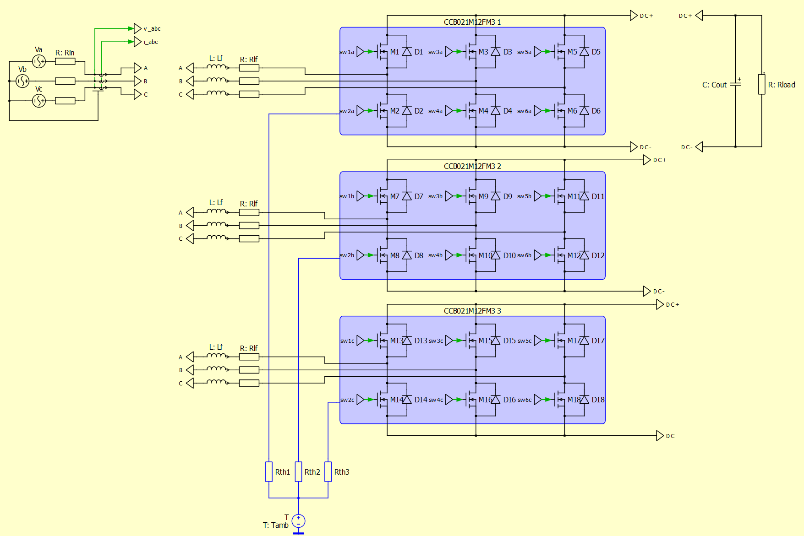Select the Rth3 thermal resistor

click(328, 471)
